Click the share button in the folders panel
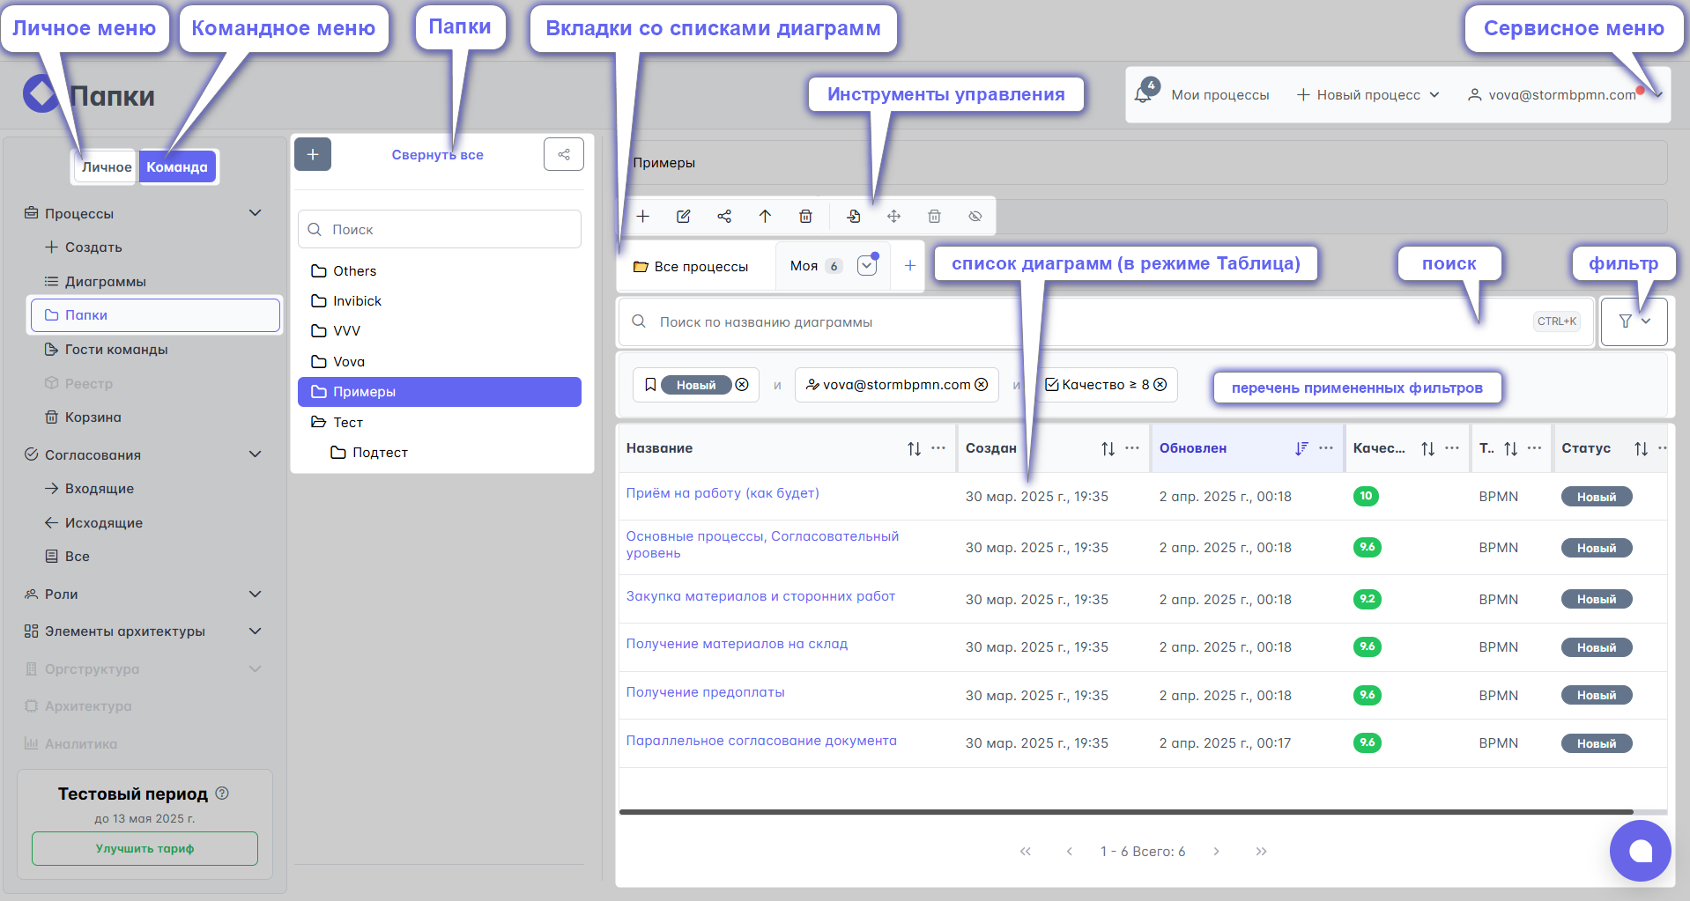Screen dimensions: 1690x901 pyautogui.click(x=564, y=154)
